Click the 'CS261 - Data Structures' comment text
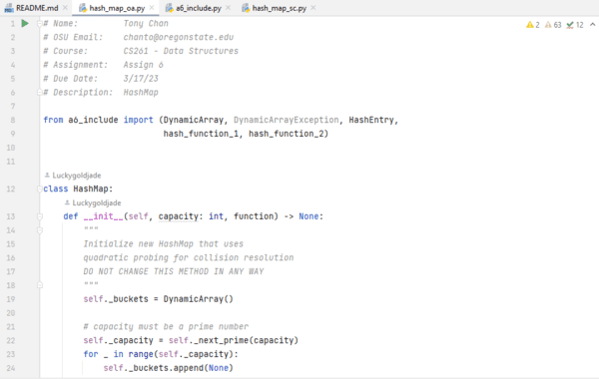599x379 pixels. coord(181,51)
